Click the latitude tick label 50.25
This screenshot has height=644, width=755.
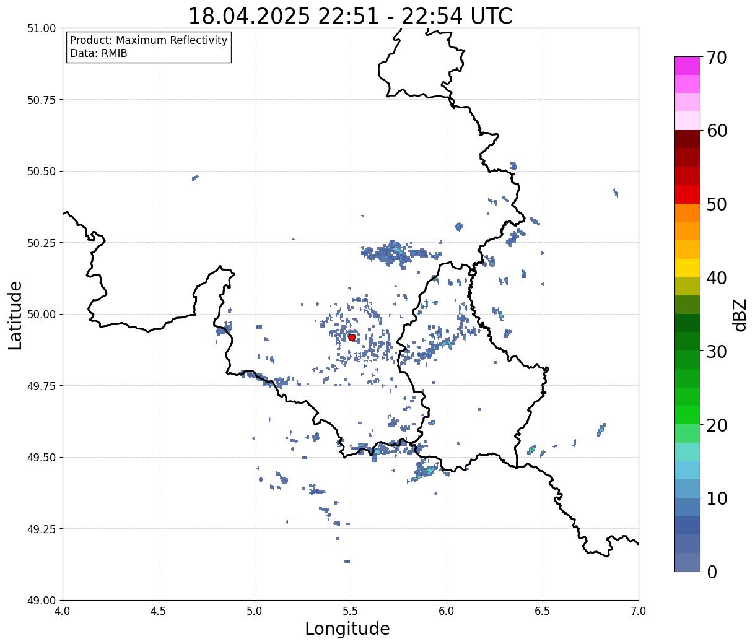coord(41,243)
